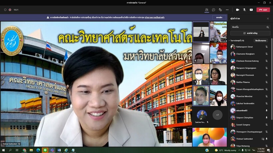Click the share invite button
273x153 pixels.
click(250, 33)
